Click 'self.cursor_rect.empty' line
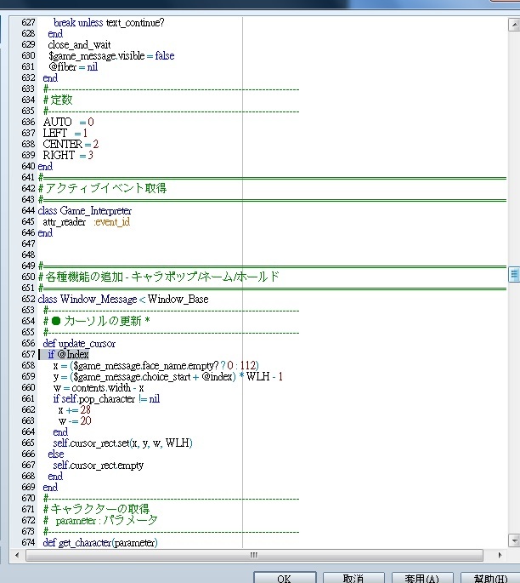This screenshot has width=520, height=583. tap(99, 466)
